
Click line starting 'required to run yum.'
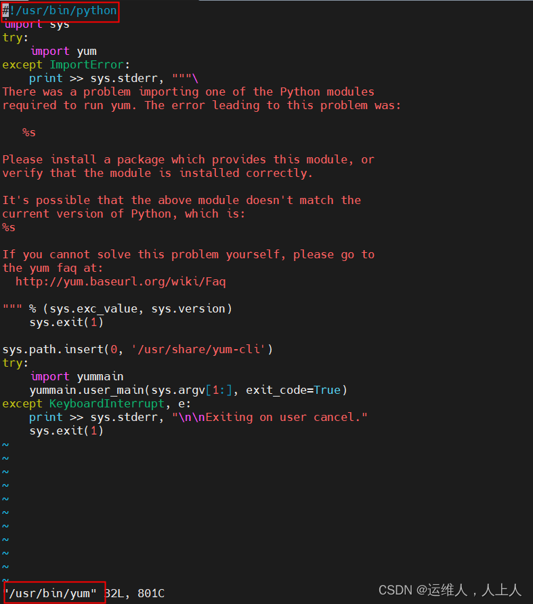pyautogui.click(x=202, y=105)
